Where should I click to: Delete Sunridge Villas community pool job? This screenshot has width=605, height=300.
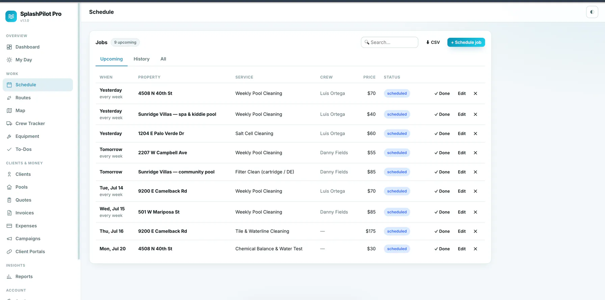(475, 172)
